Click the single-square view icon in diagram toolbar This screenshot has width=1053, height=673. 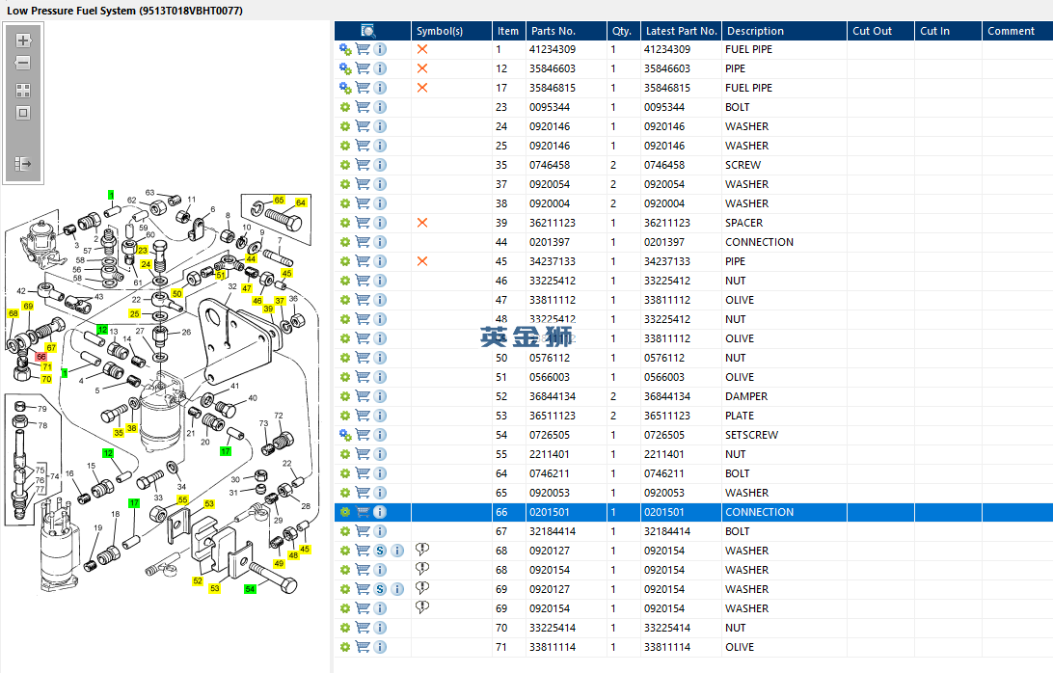click(x=23, y=113)
